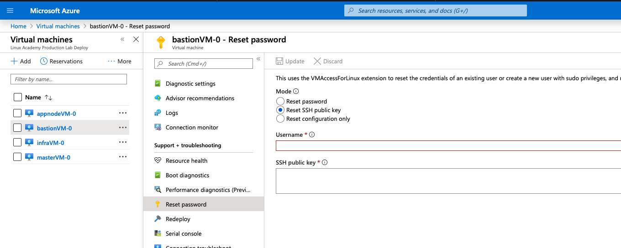Click the Add plus icon
The height and width of the screenshot is (248, 621).
click(x=14, y=61)
